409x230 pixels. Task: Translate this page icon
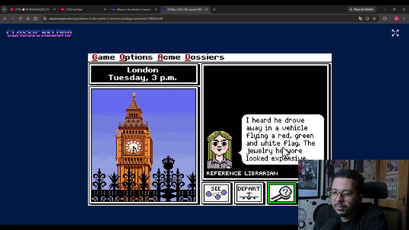[x=360, y=19]
